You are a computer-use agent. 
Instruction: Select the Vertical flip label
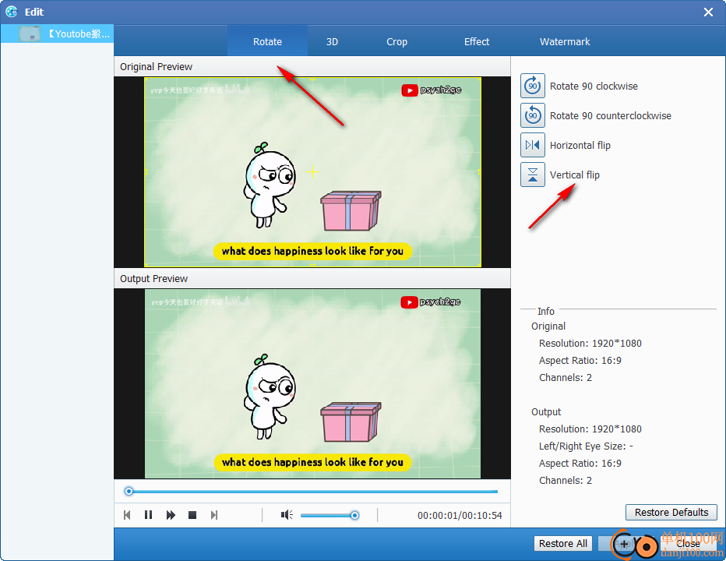(575, 175)
